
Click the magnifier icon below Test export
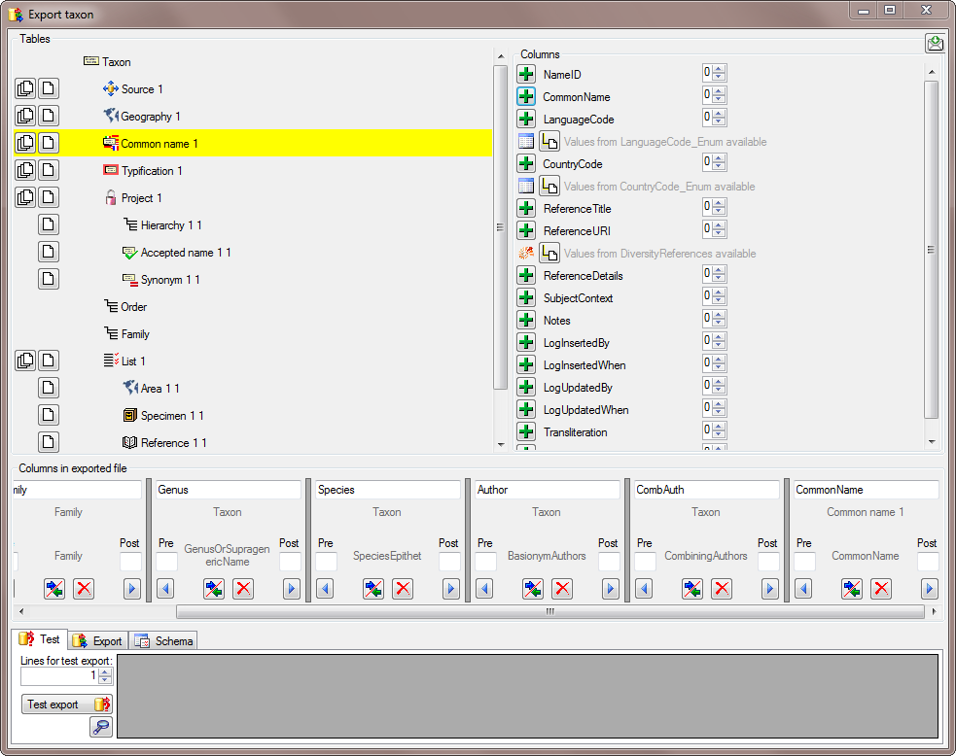click(101, 727)
